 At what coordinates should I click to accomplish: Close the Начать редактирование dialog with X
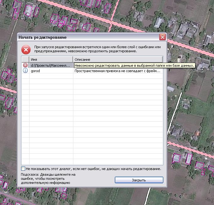pos(162,37)
